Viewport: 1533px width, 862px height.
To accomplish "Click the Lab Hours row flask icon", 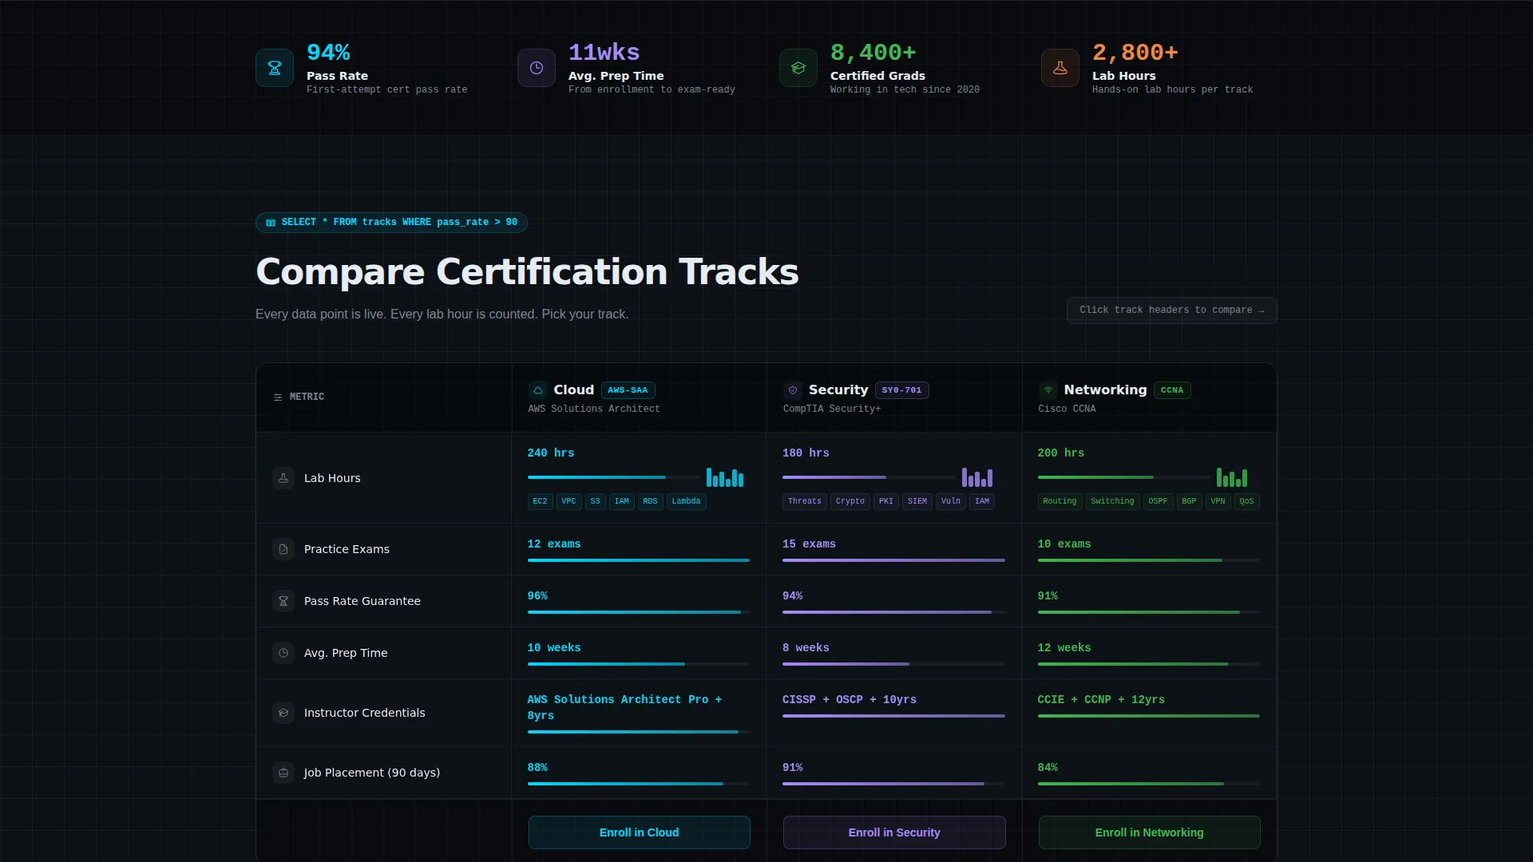I will pyautogui.click(x=283, y=478).
